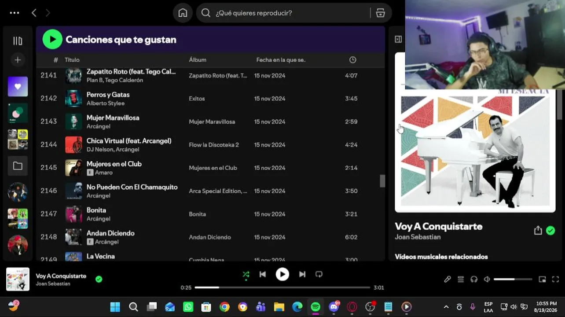
Task: Seek within the song progress bar
Action: (x=282, y=288)
